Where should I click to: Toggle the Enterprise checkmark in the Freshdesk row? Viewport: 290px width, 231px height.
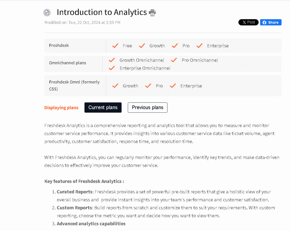pos(199,46)
